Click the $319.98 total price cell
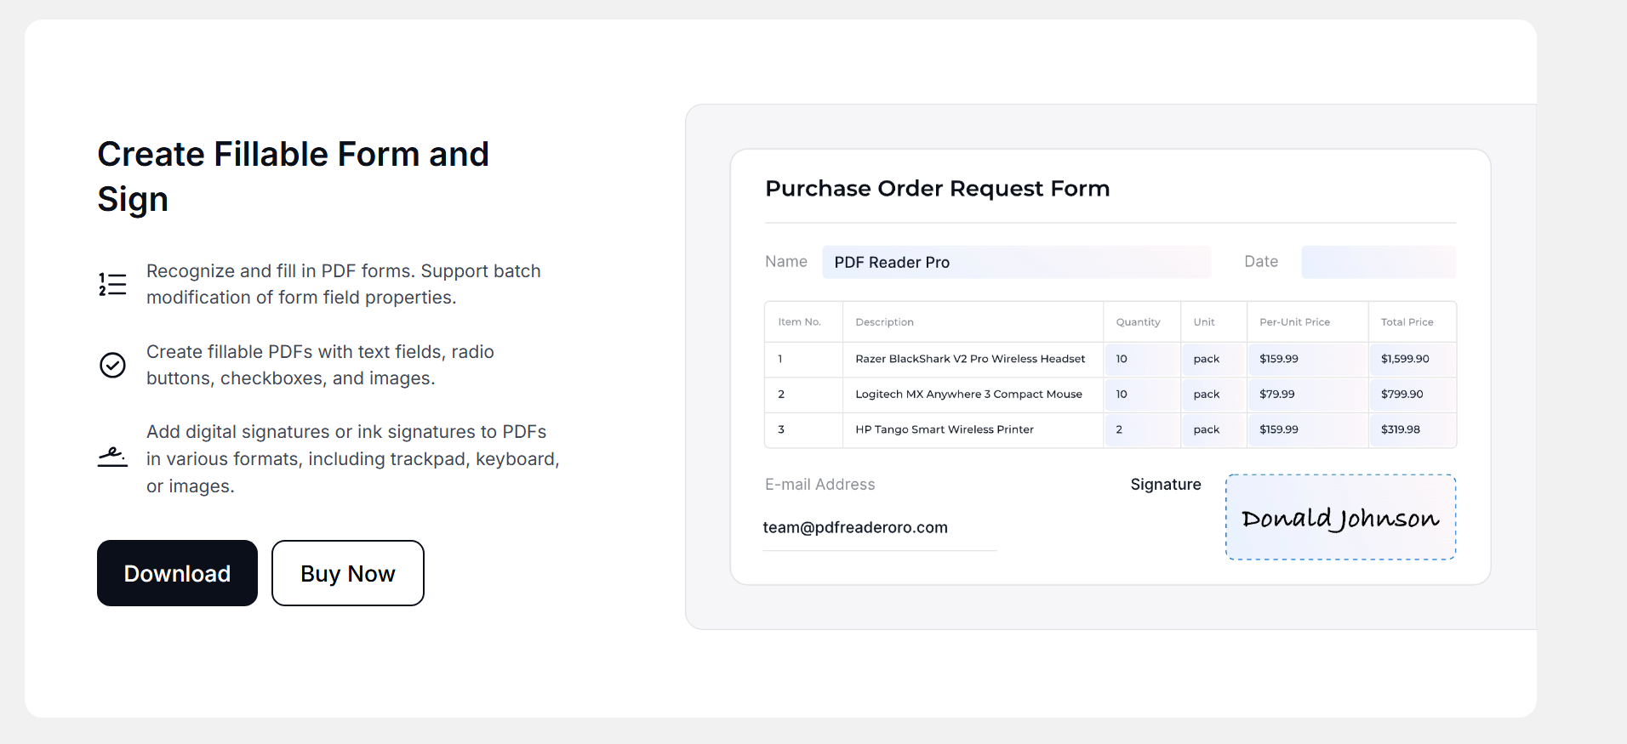 [x=1413, y=429]
